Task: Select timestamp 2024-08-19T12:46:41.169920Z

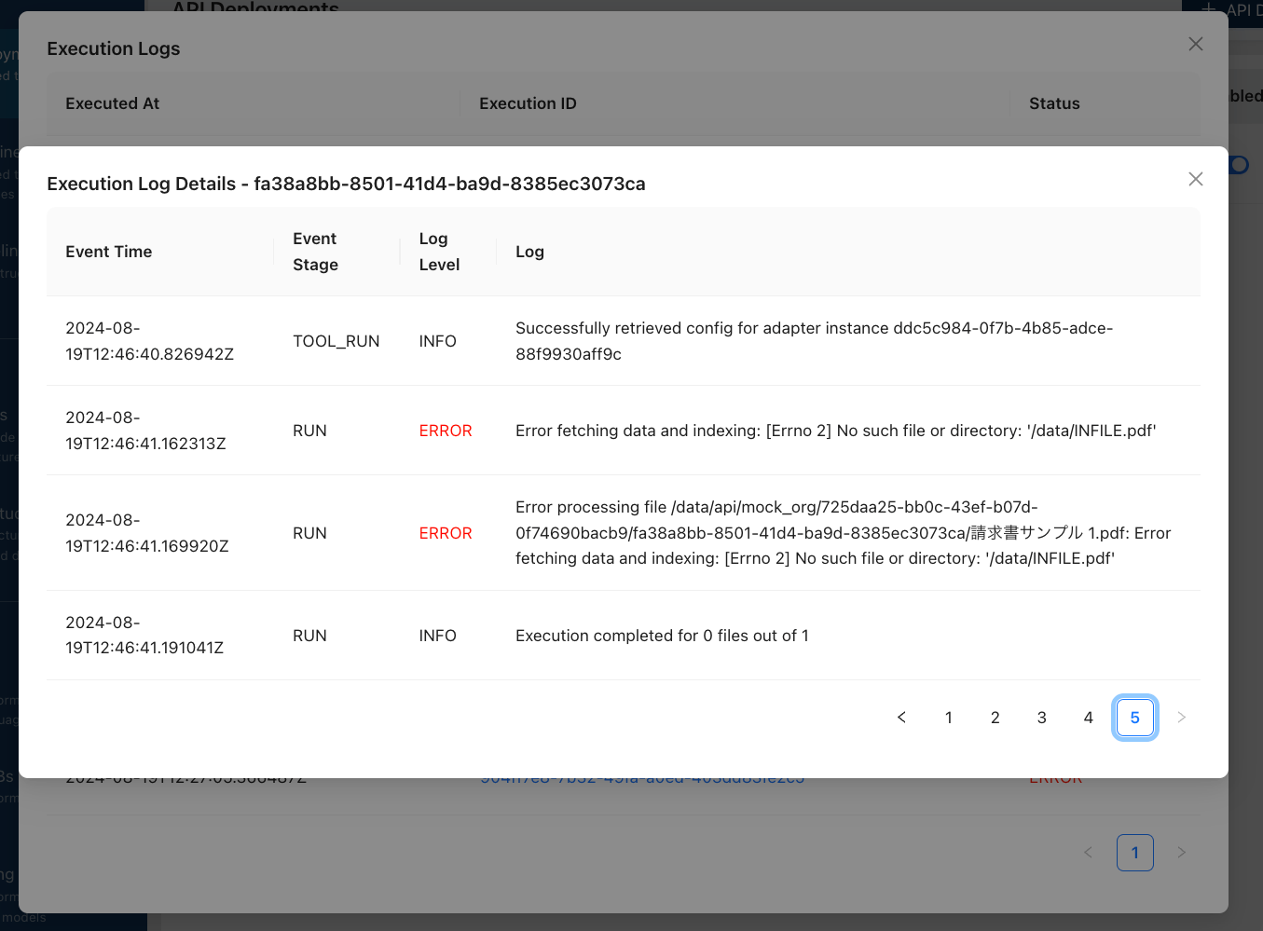Action: pyautogui.click(x=146, y=533)
